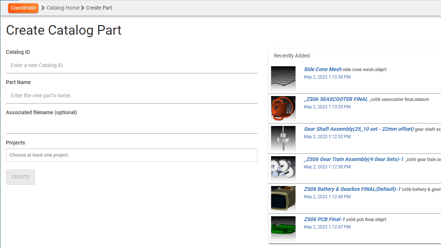This screenshot has height=248, width=441.
Task: Open _ZS06 SEASCOOTER FINAL part link
Action: point(336,99)
